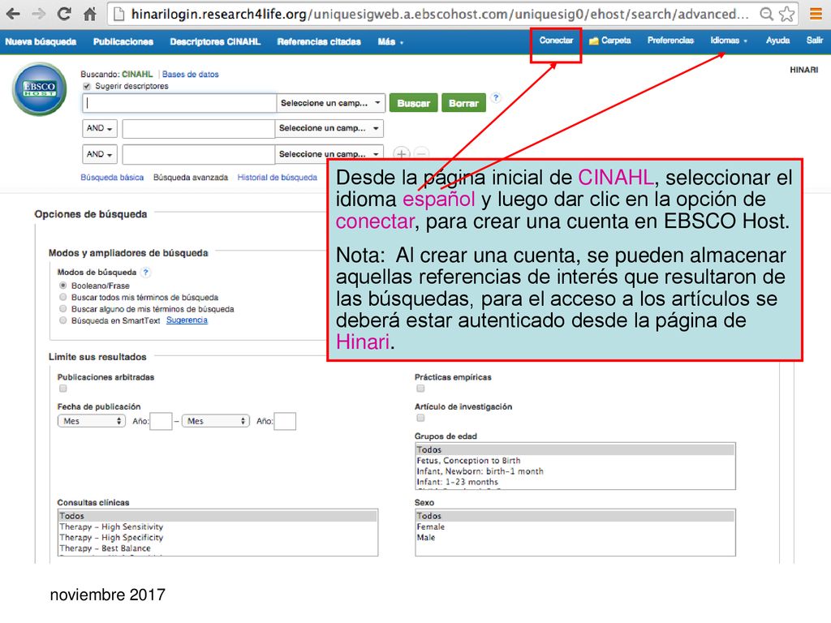Check Publicaciones arbitradas box

[x=63, y=389]
